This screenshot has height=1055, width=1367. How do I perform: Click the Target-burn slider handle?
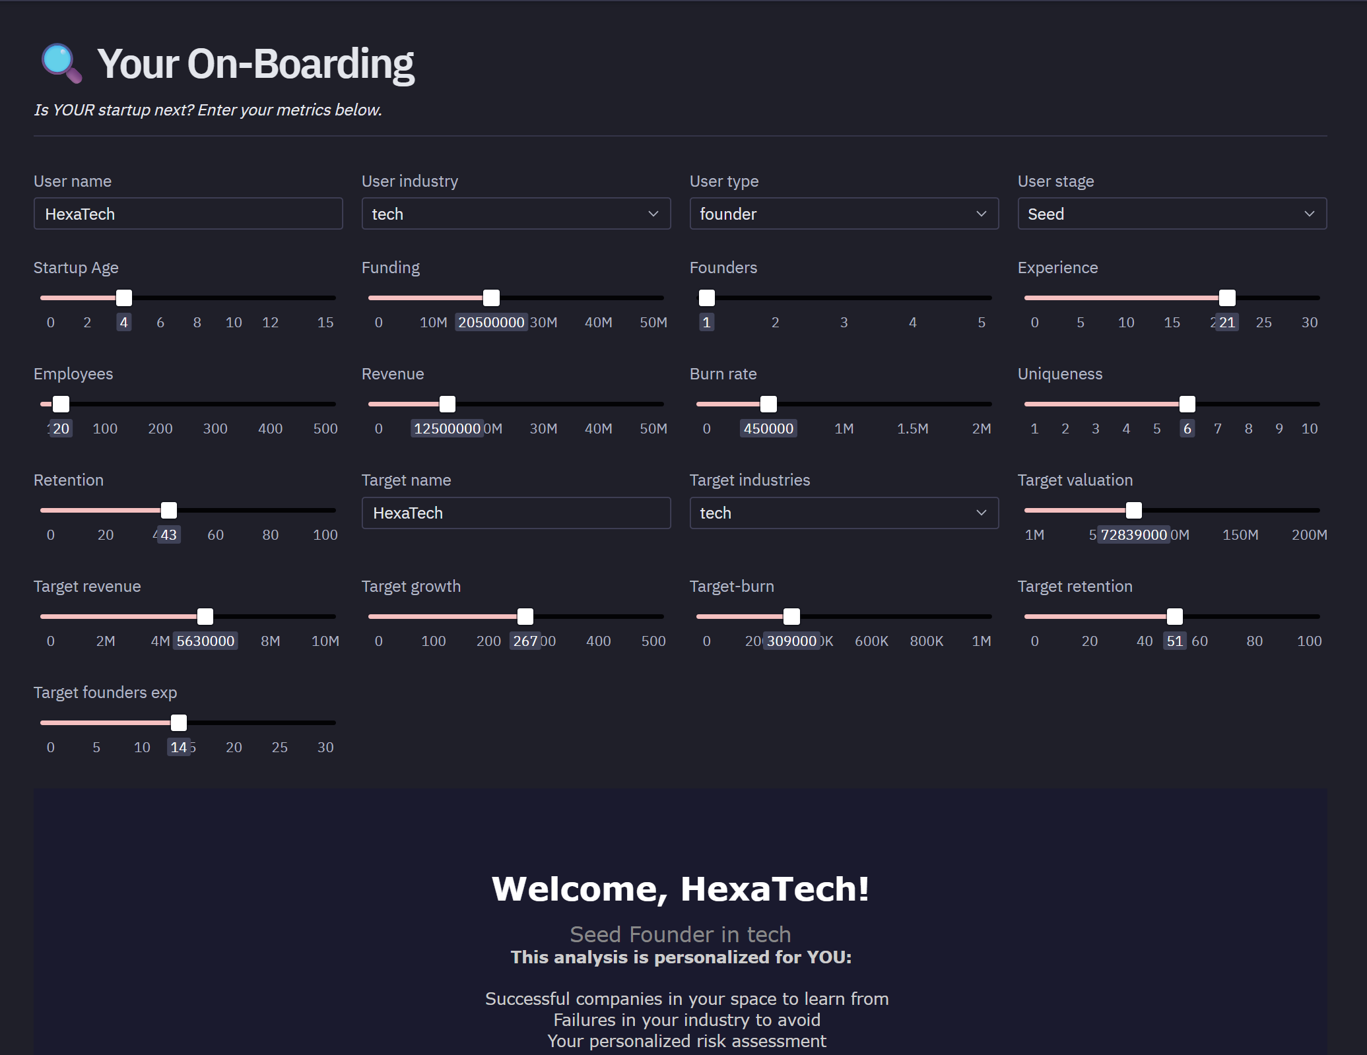791,616
